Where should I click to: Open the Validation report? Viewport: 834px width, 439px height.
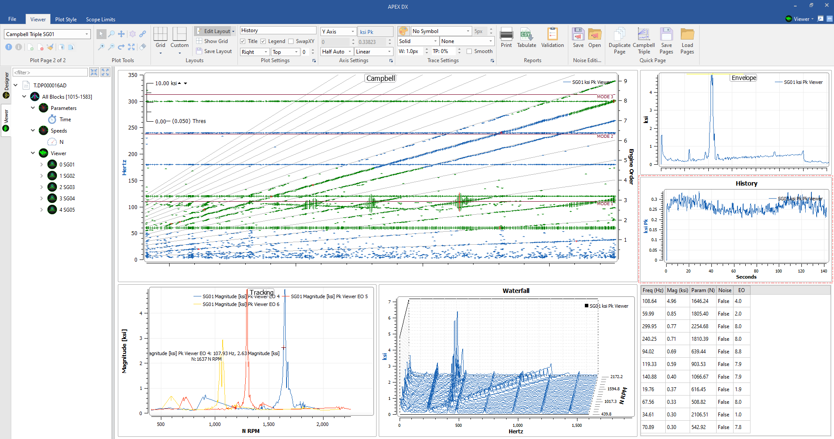(552, 38)
